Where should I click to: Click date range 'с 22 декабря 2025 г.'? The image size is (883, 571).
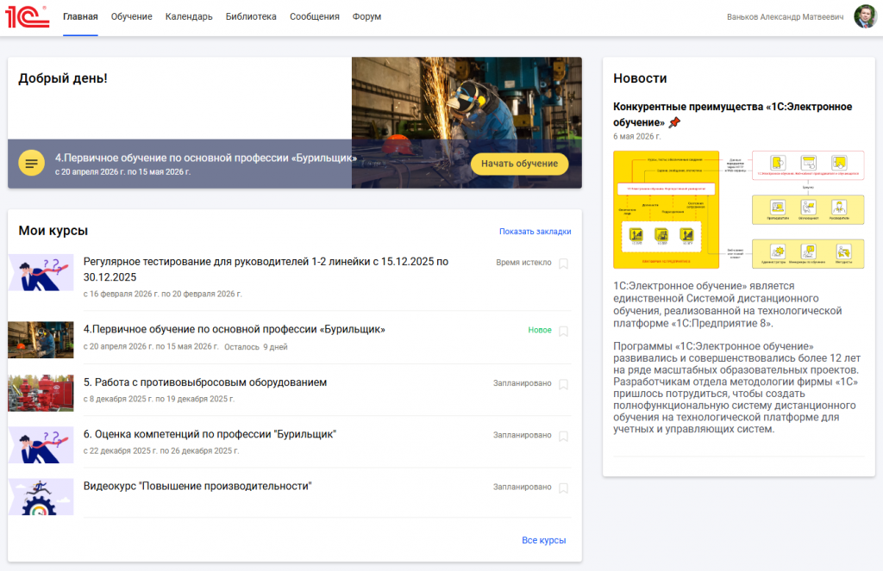coord(161,451)
